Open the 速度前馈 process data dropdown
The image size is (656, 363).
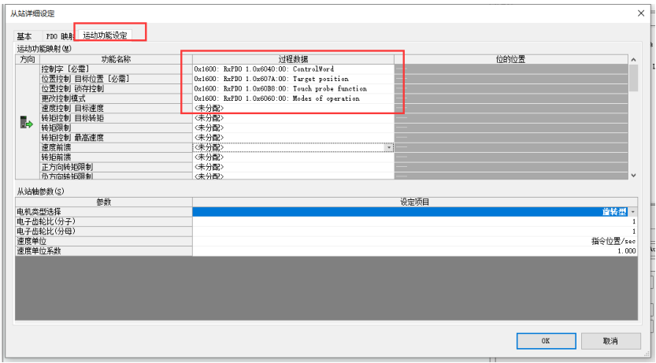(388, 147)
